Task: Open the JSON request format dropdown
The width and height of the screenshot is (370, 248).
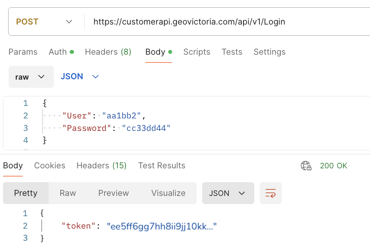Action: coord(80,77)
